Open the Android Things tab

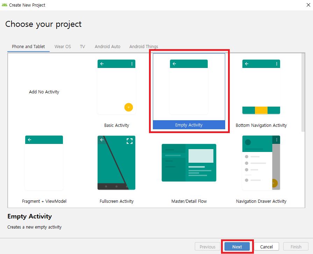click(x=144, y=47)
